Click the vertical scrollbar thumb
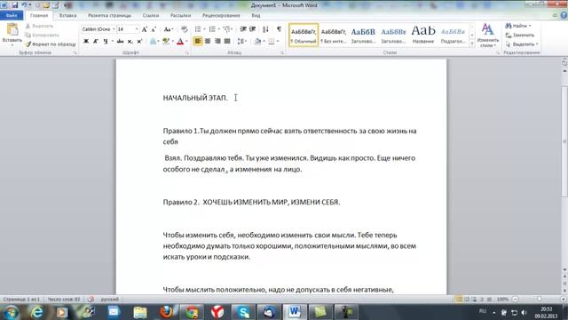Viewport: 568px width, 320px height. (x=564, y=141)
